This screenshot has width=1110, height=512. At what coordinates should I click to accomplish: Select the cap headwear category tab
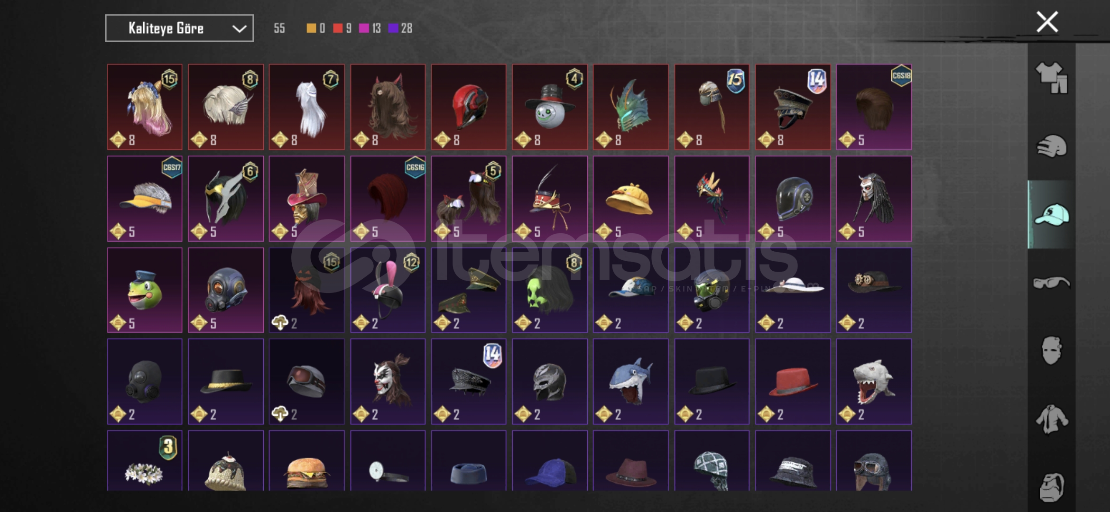1051,215
